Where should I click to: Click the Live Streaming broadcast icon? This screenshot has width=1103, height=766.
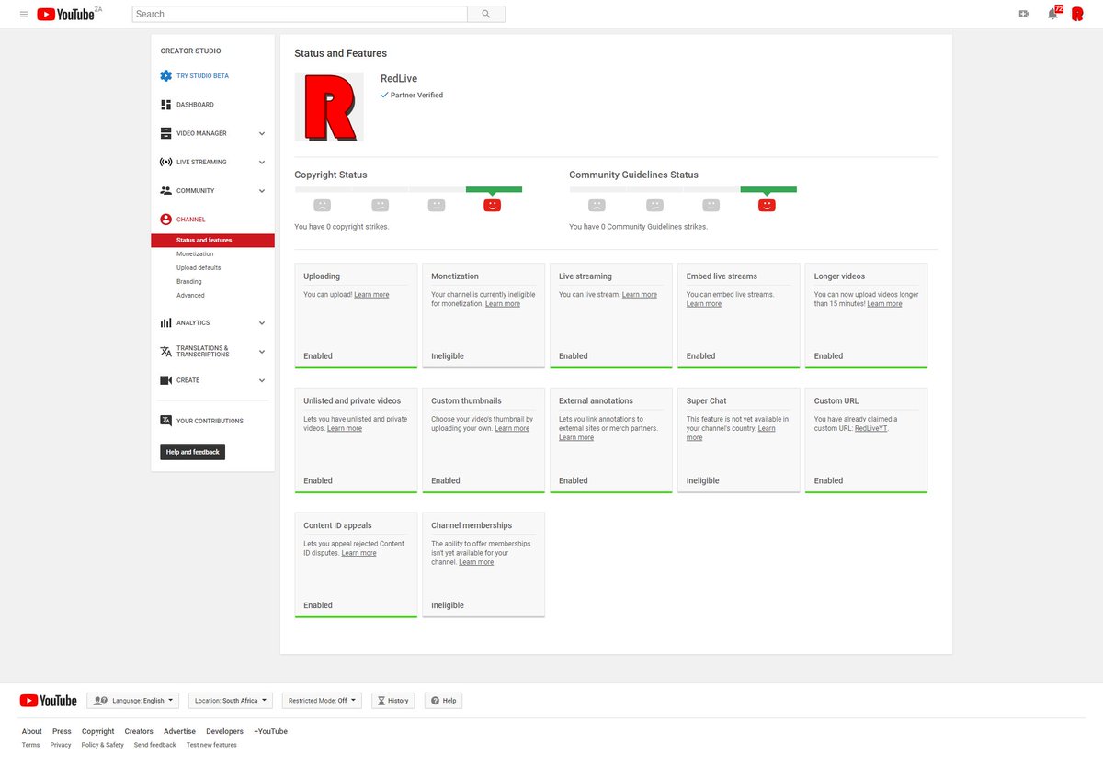(x=165, y=162)
